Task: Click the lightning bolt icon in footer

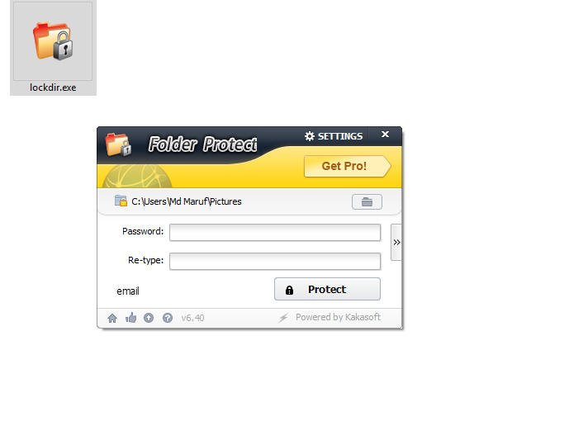Action: tap(283, 318)
